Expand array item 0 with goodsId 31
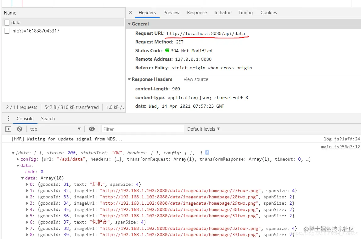361x239 pixels. [27, 184]
